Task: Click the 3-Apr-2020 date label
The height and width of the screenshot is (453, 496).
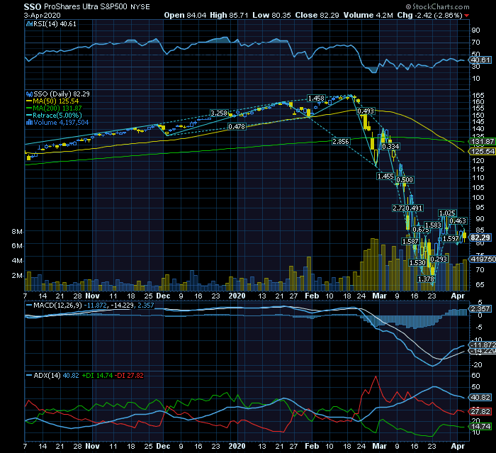Action: pos(42,15)
